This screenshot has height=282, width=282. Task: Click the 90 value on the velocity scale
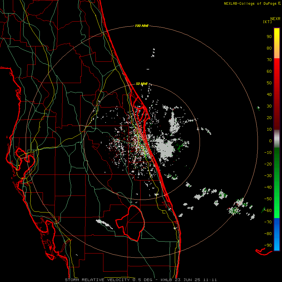point(269,37)
